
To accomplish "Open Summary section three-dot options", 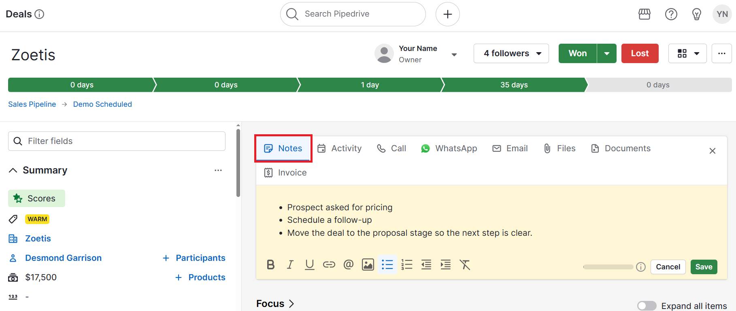I will [x=218, y=170].
